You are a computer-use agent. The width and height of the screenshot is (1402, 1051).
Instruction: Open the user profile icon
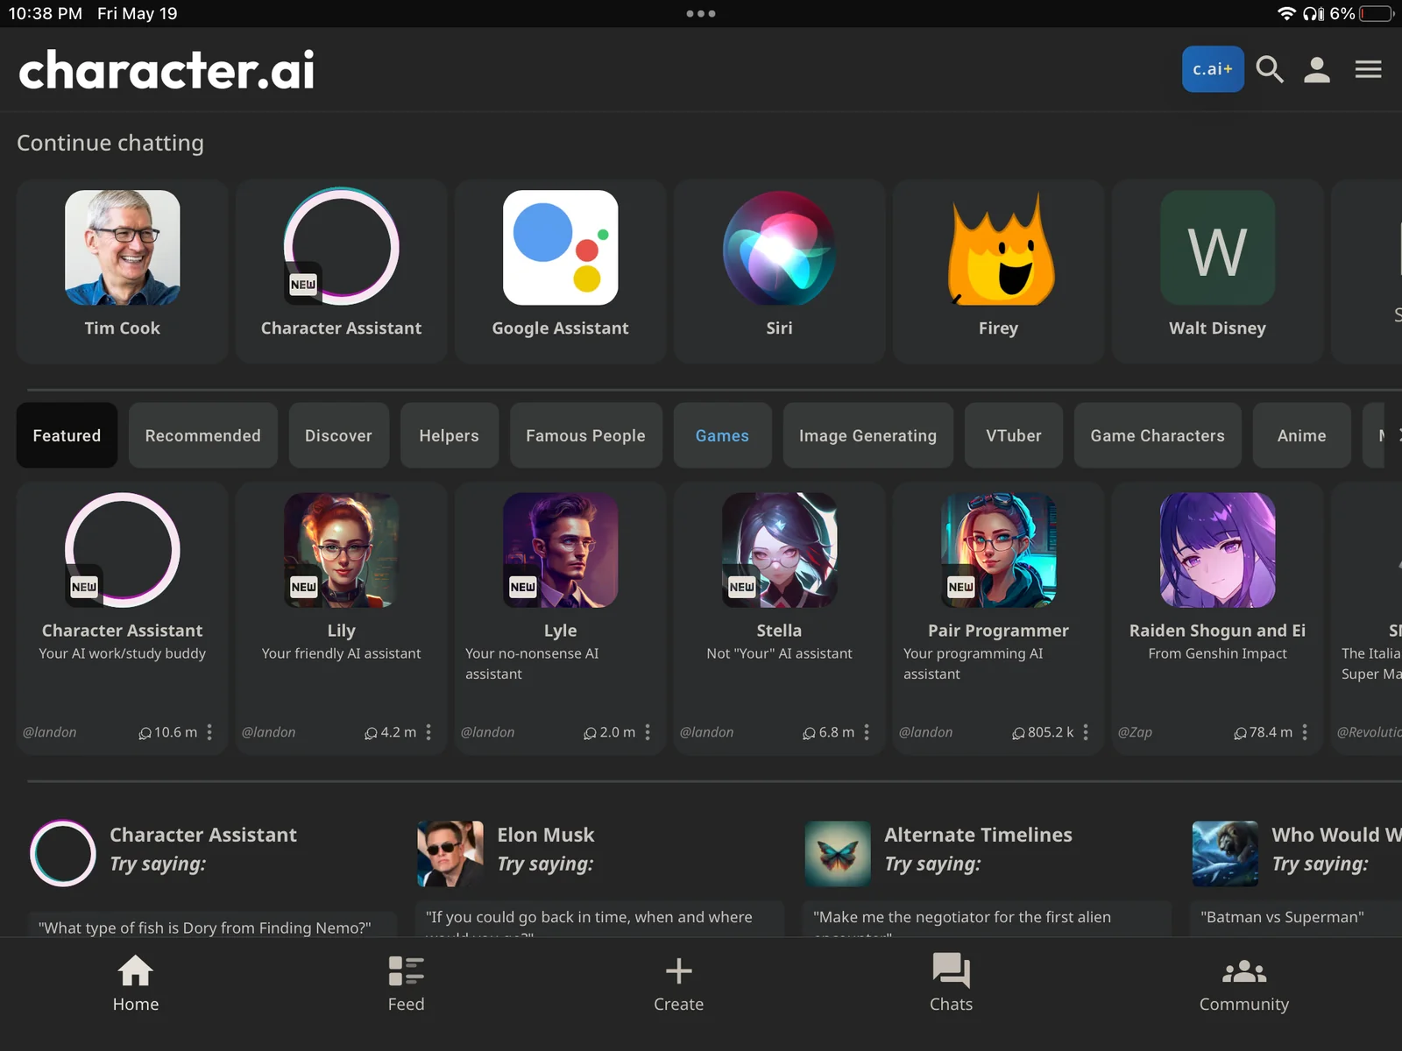(x=1316, y=69)
